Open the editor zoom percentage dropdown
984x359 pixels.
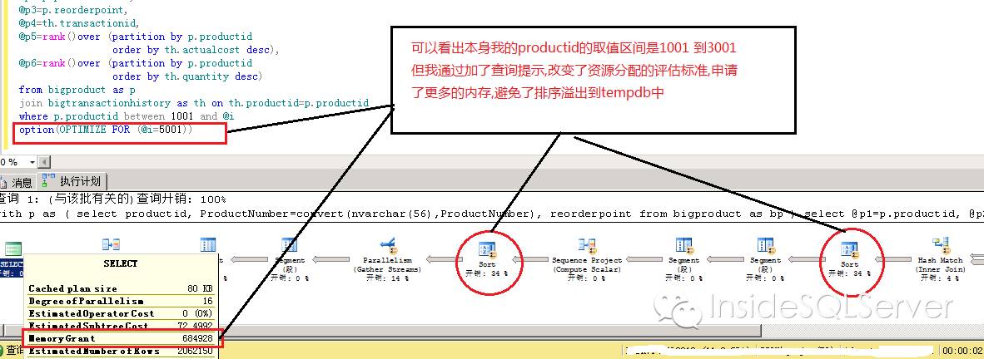pyautogui.click(x=31, y=162)
